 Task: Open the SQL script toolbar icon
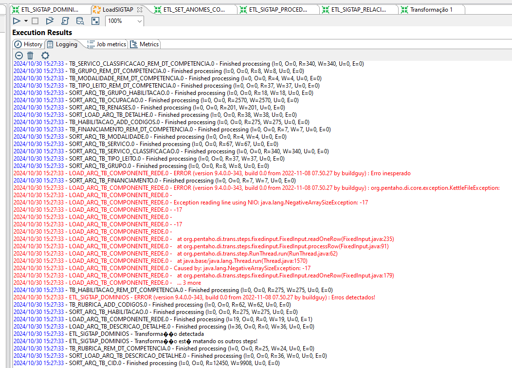pyautogui.click(x=65, y=21)
